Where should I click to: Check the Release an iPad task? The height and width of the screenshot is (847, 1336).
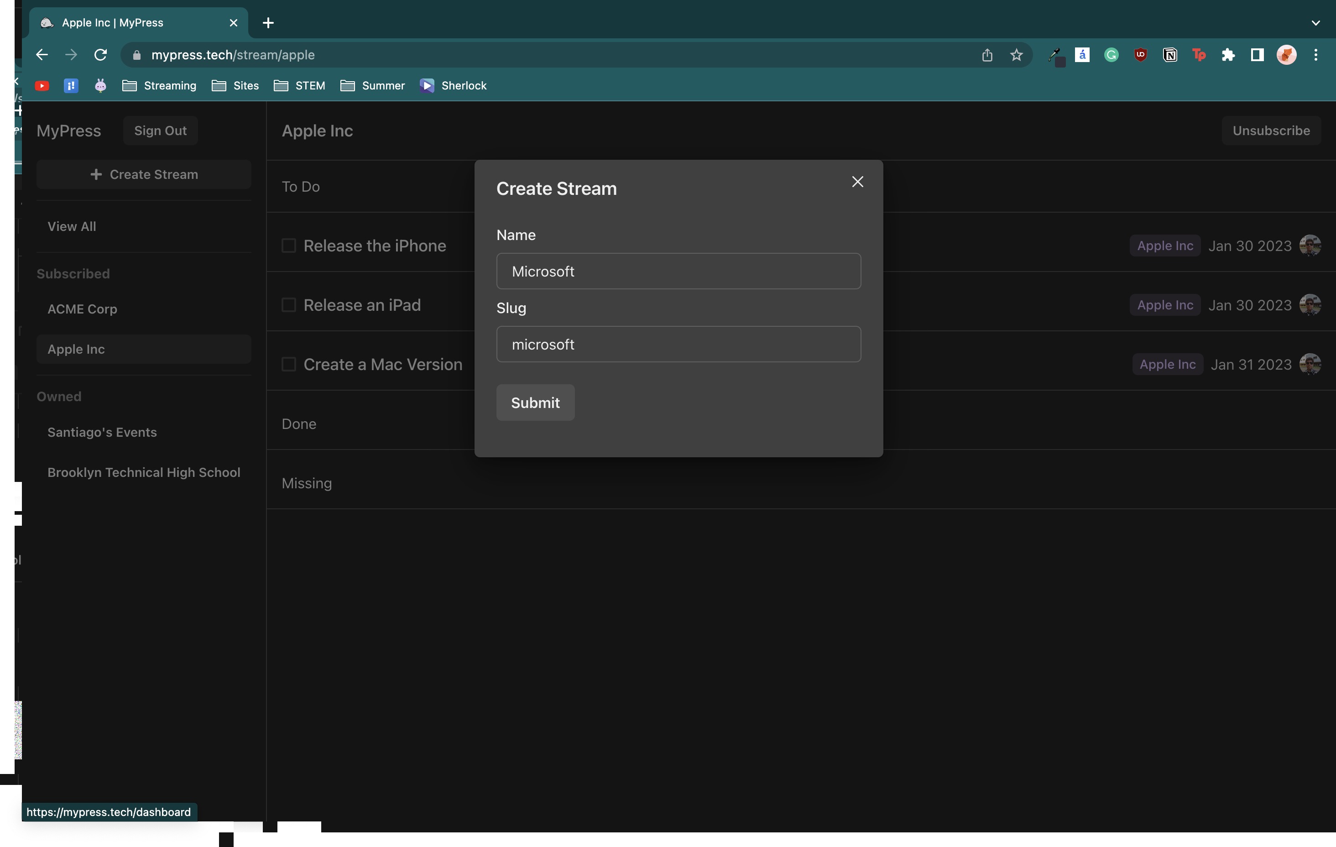point(288,305)
